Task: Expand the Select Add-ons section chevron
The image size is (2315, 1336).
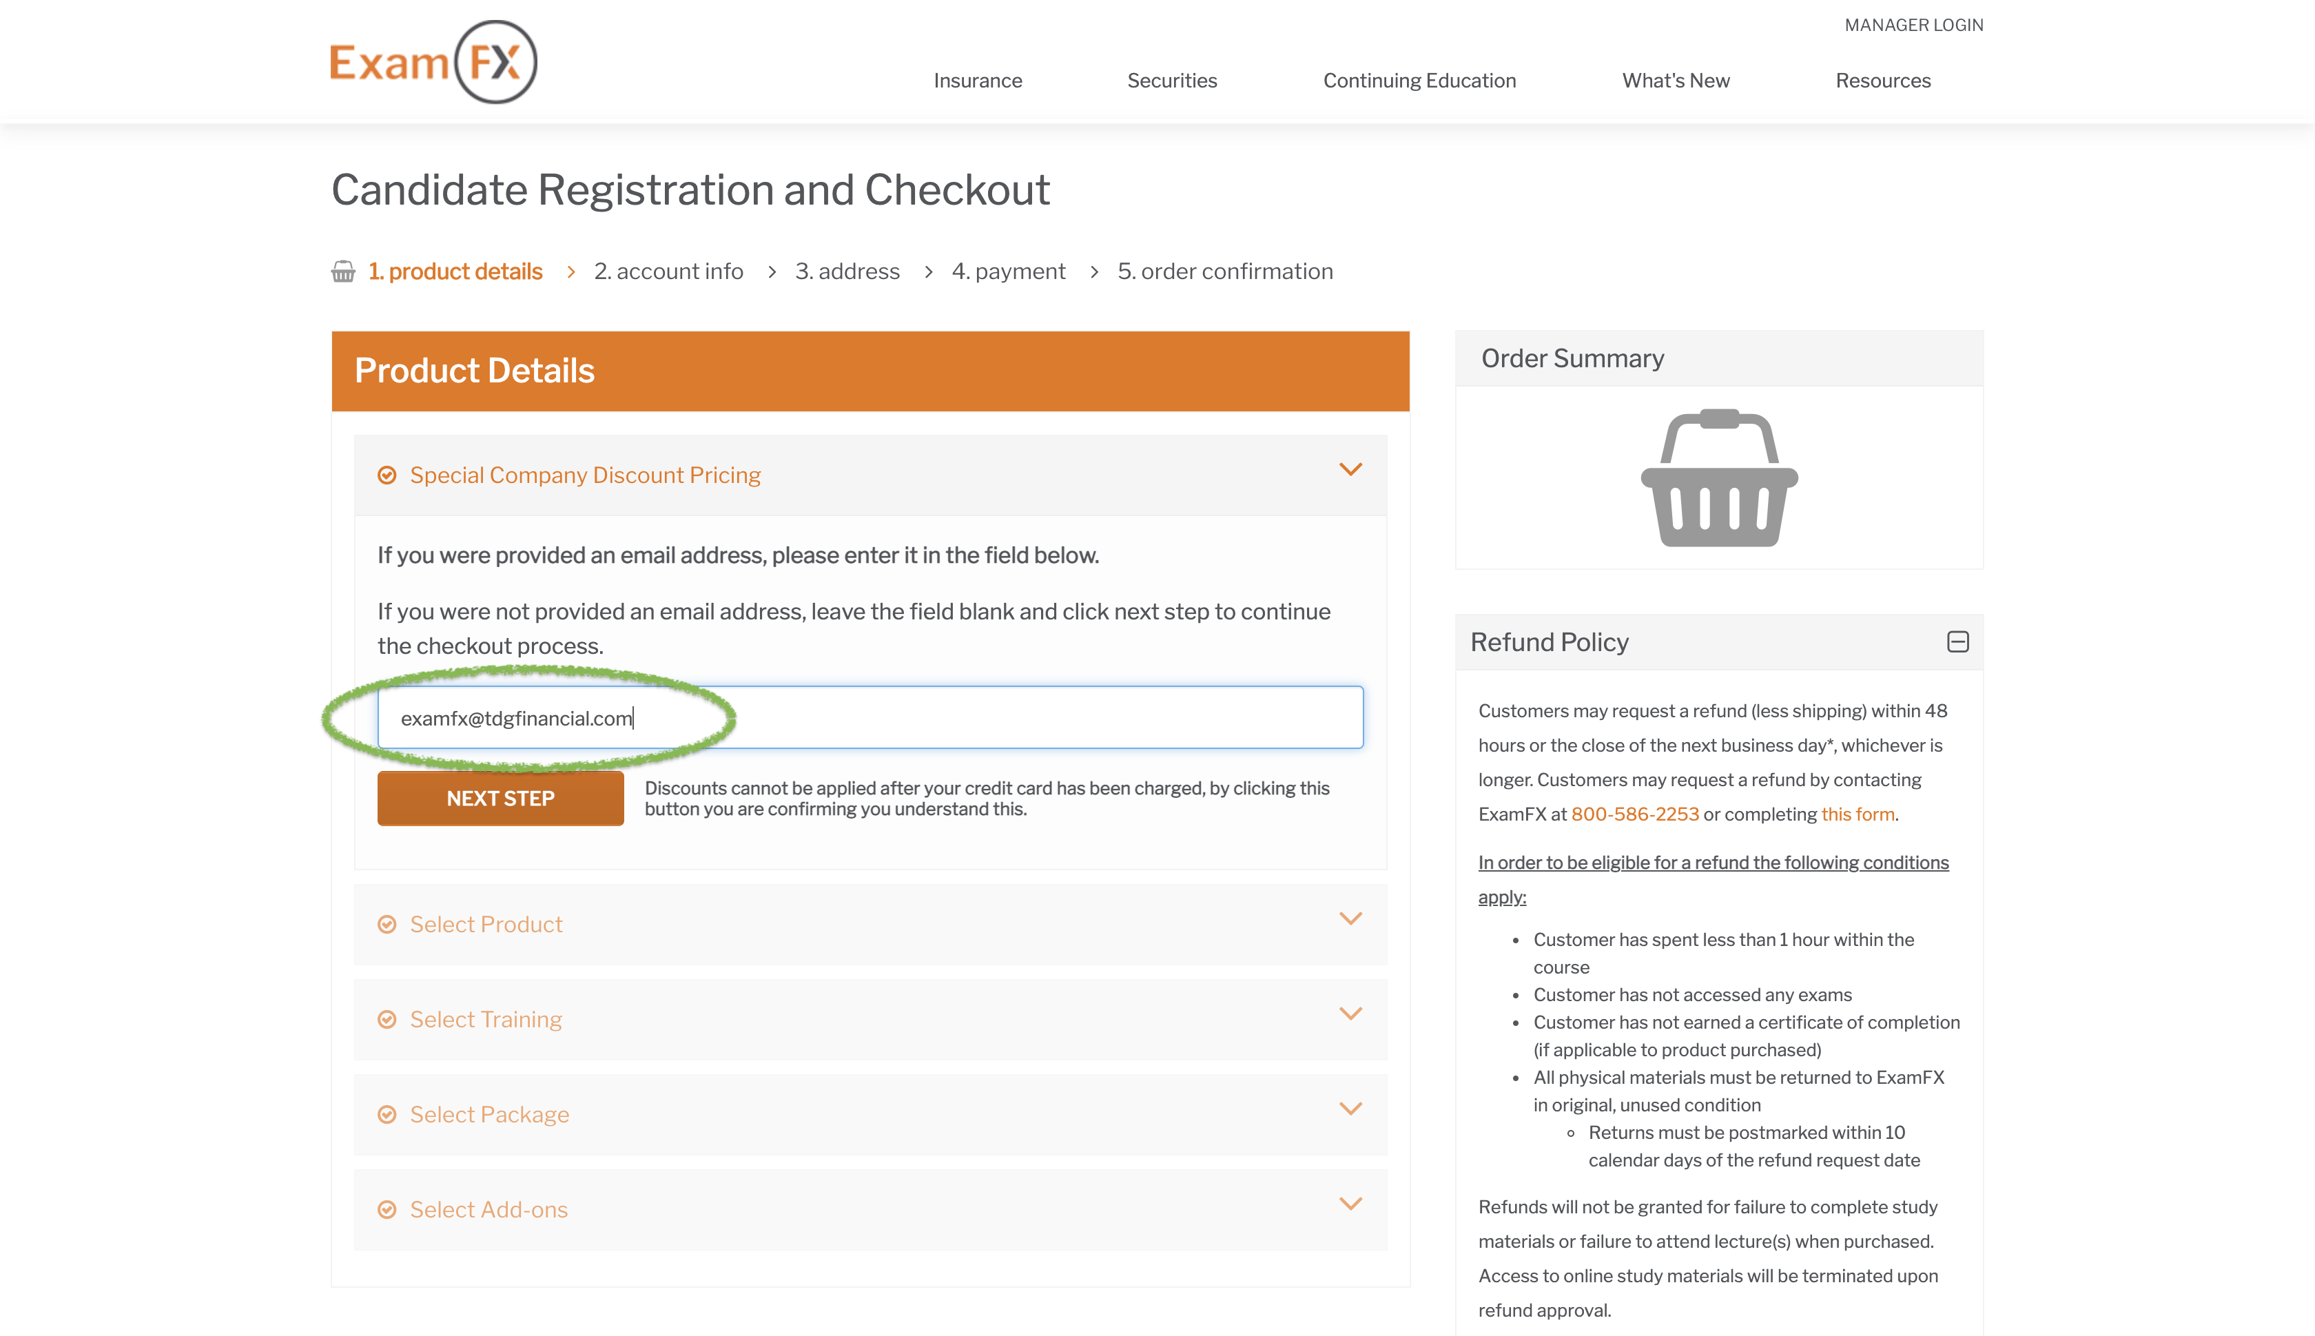Action: click(x=1350, y=1204)
